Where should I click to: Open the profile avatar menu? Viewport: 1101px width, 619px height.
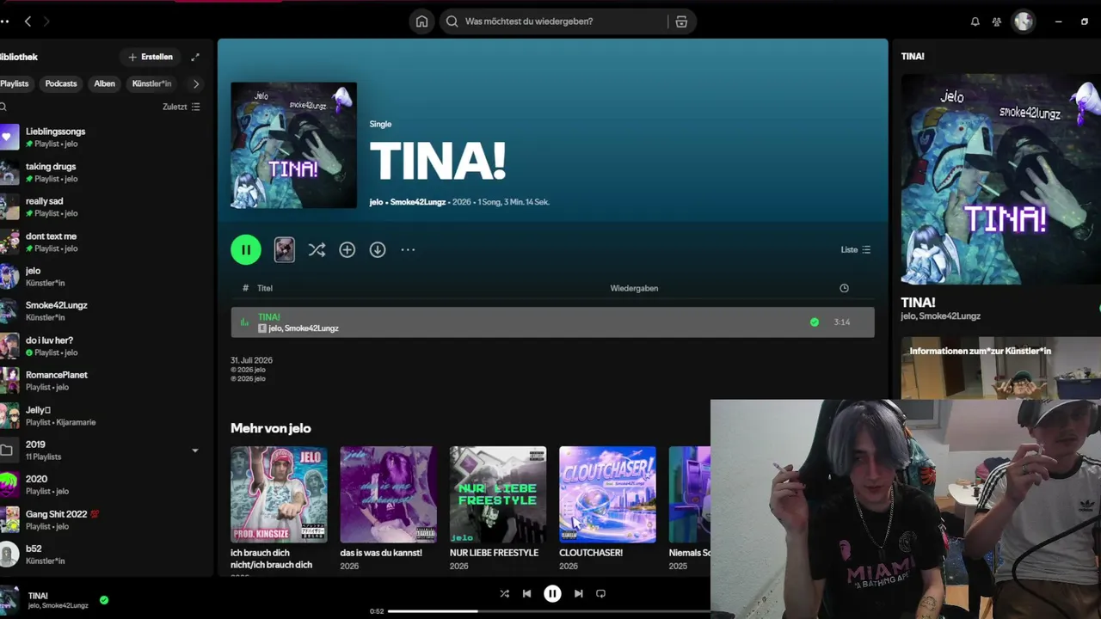pos(1023,21)
